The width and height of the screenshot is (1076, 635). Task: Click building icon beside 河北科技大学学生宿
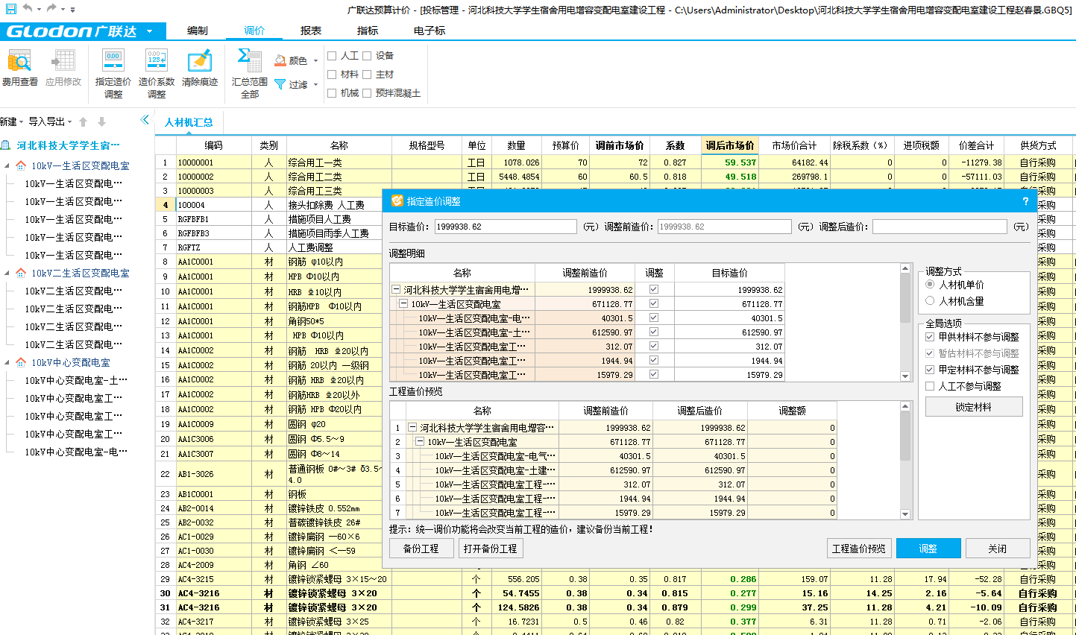(6, 145)
